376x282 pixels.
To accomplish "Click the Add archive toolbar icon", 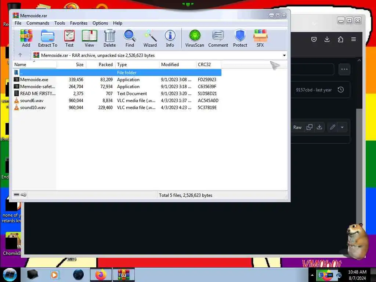I will coord(26,38).
